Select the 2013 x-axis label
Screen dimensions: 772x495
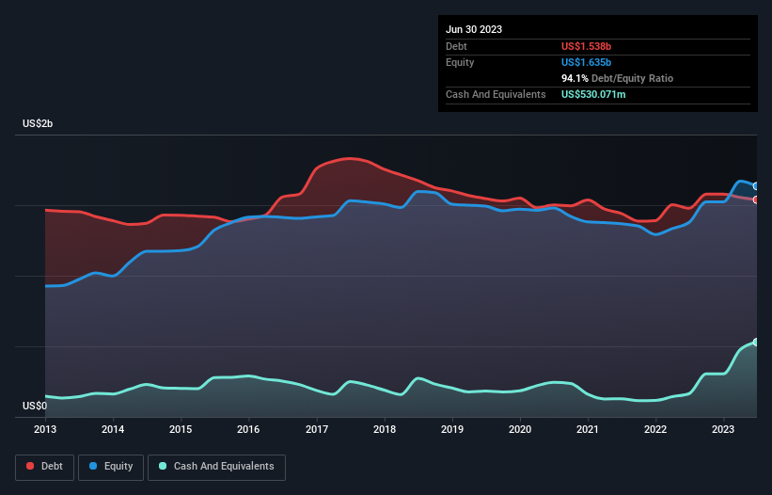45,429
